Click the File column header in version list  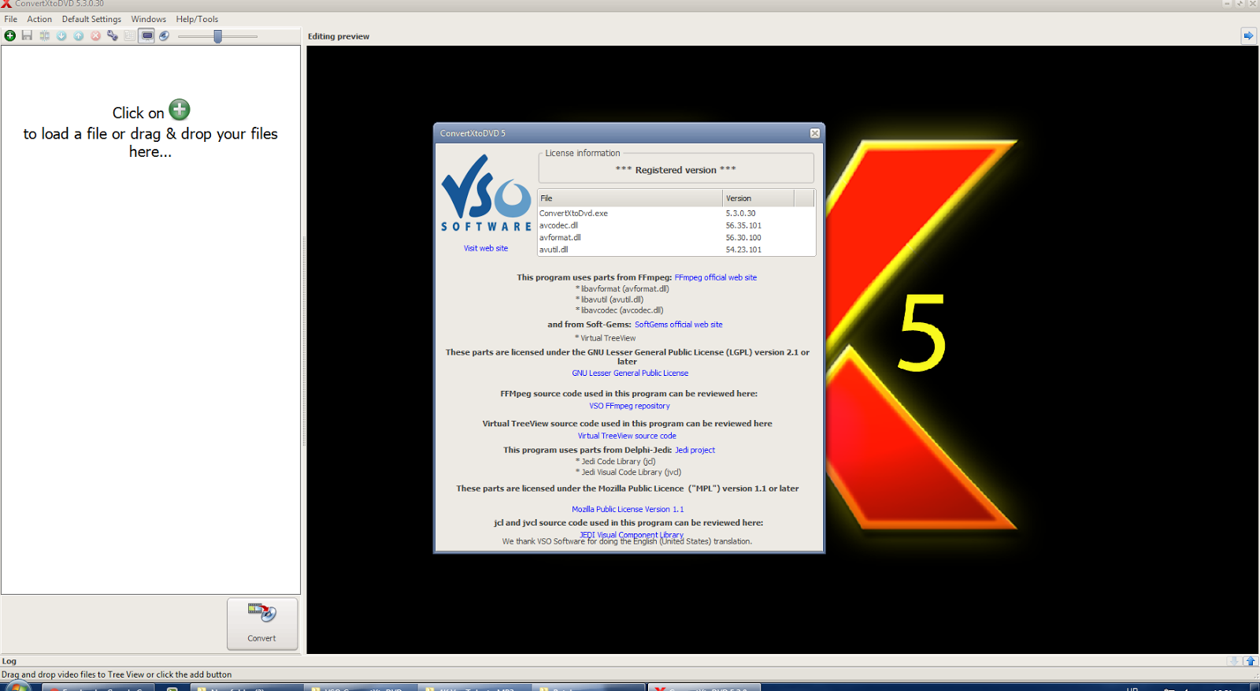tap(630, 199)
